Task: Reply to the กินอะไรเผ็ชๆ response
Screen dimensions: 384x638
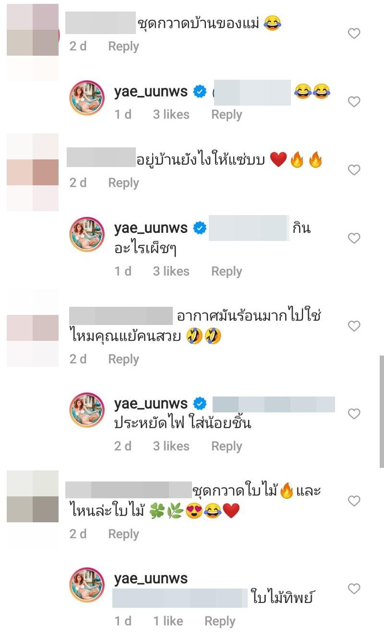Action: pos(227,271)
